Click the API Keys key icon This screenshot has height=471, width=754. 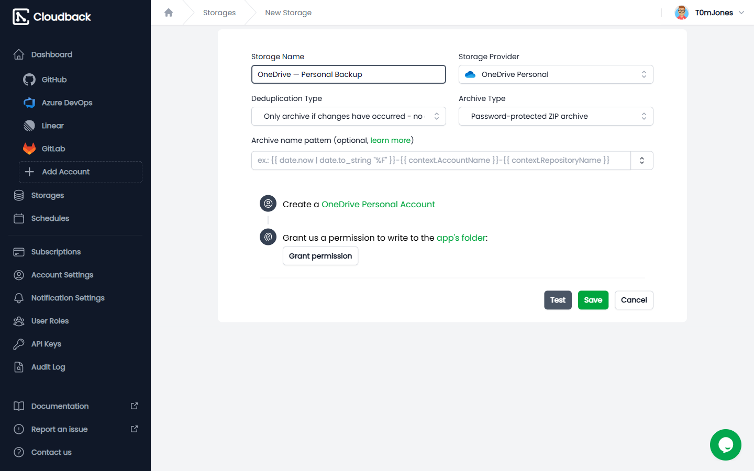point(19,344)
